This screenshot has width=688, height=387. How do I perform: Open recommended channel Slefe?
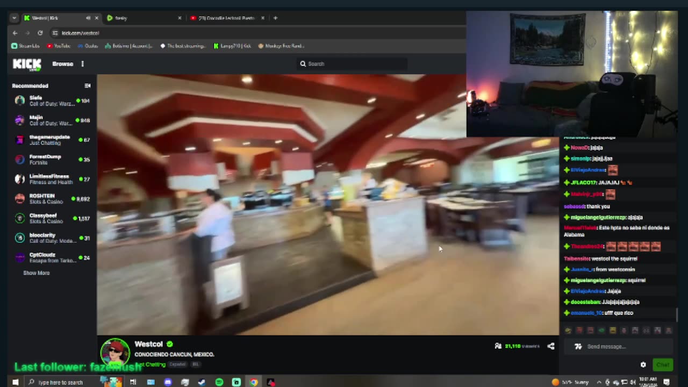(52, 101)
